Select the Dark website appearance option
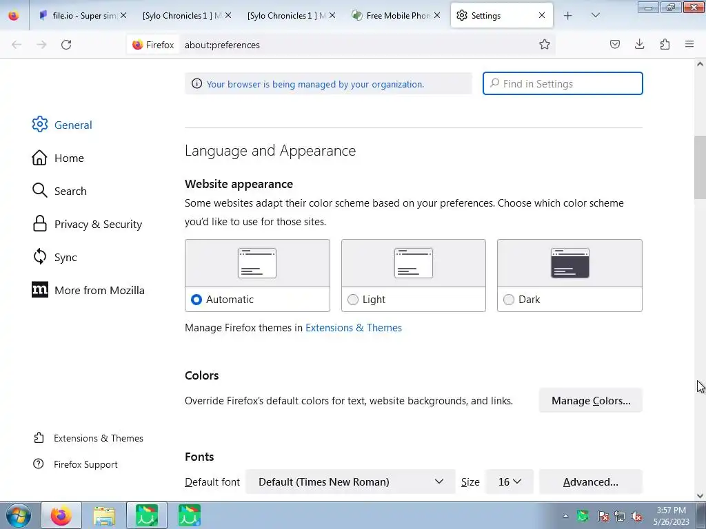This screenshot has height=529, width=706. tap(509, 300)
